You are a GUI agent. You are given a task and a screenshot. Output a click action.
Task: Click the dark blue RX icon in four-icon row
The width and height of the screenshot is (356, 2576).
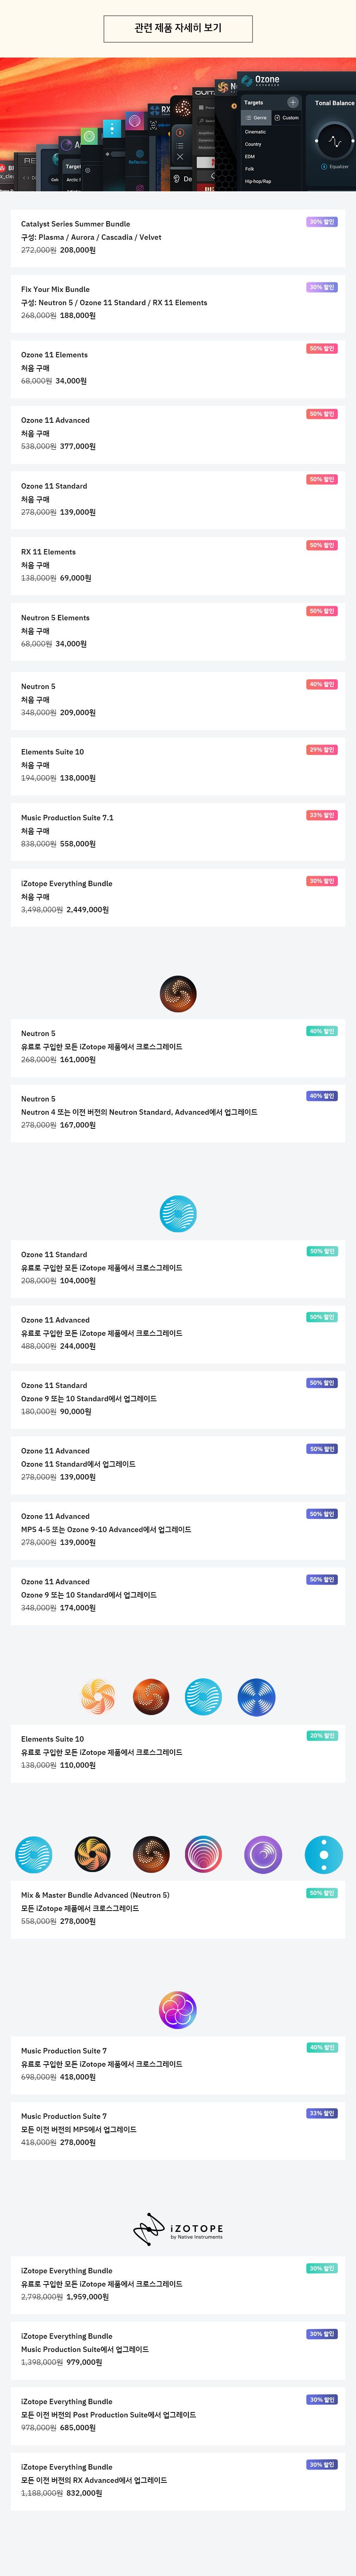coord(256,1696)
